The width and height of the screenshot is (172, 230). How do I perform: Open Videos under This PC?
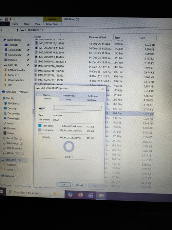(x=9, y=133)
